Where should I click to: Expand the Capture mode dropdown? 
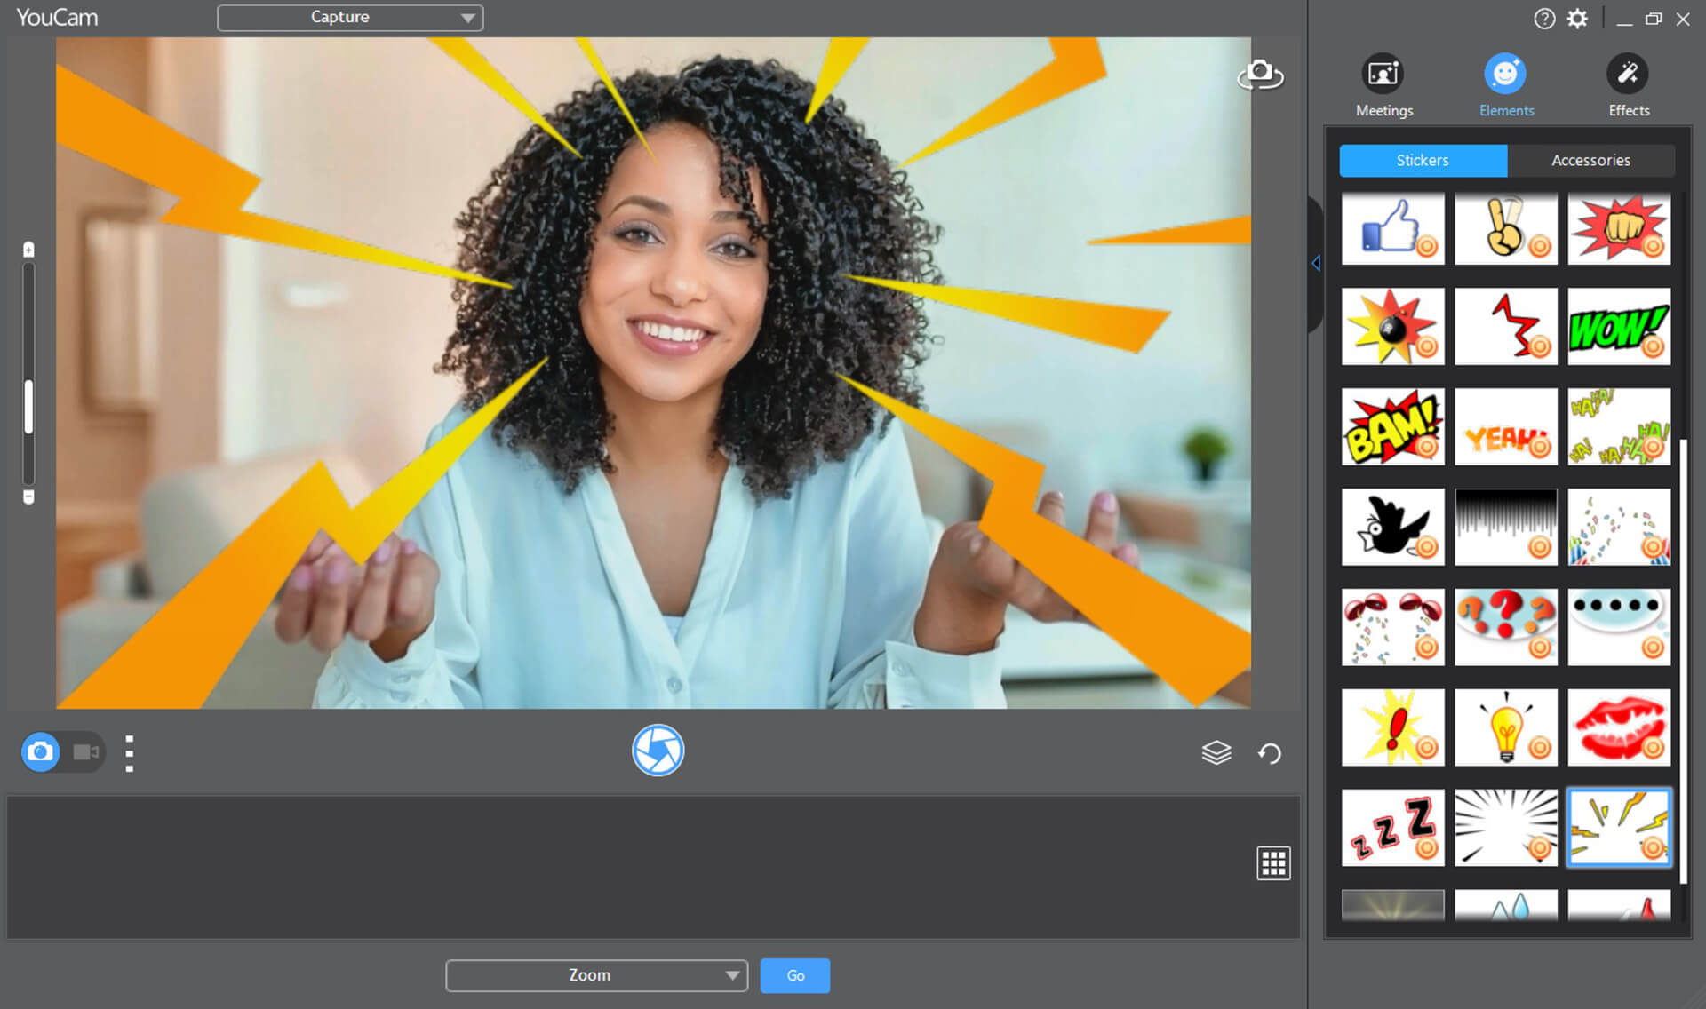(467, 17)
